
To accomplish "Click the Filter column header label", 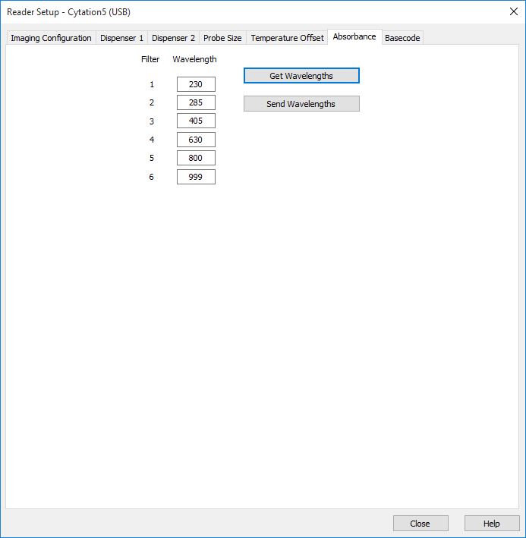I will tap(150, 59).
